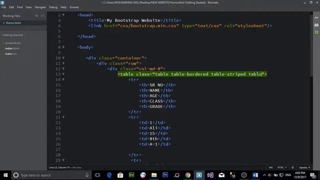Viewport: 320px width, 180px height.
Task: Open the Emmet menu
Action: coord(74,7)
